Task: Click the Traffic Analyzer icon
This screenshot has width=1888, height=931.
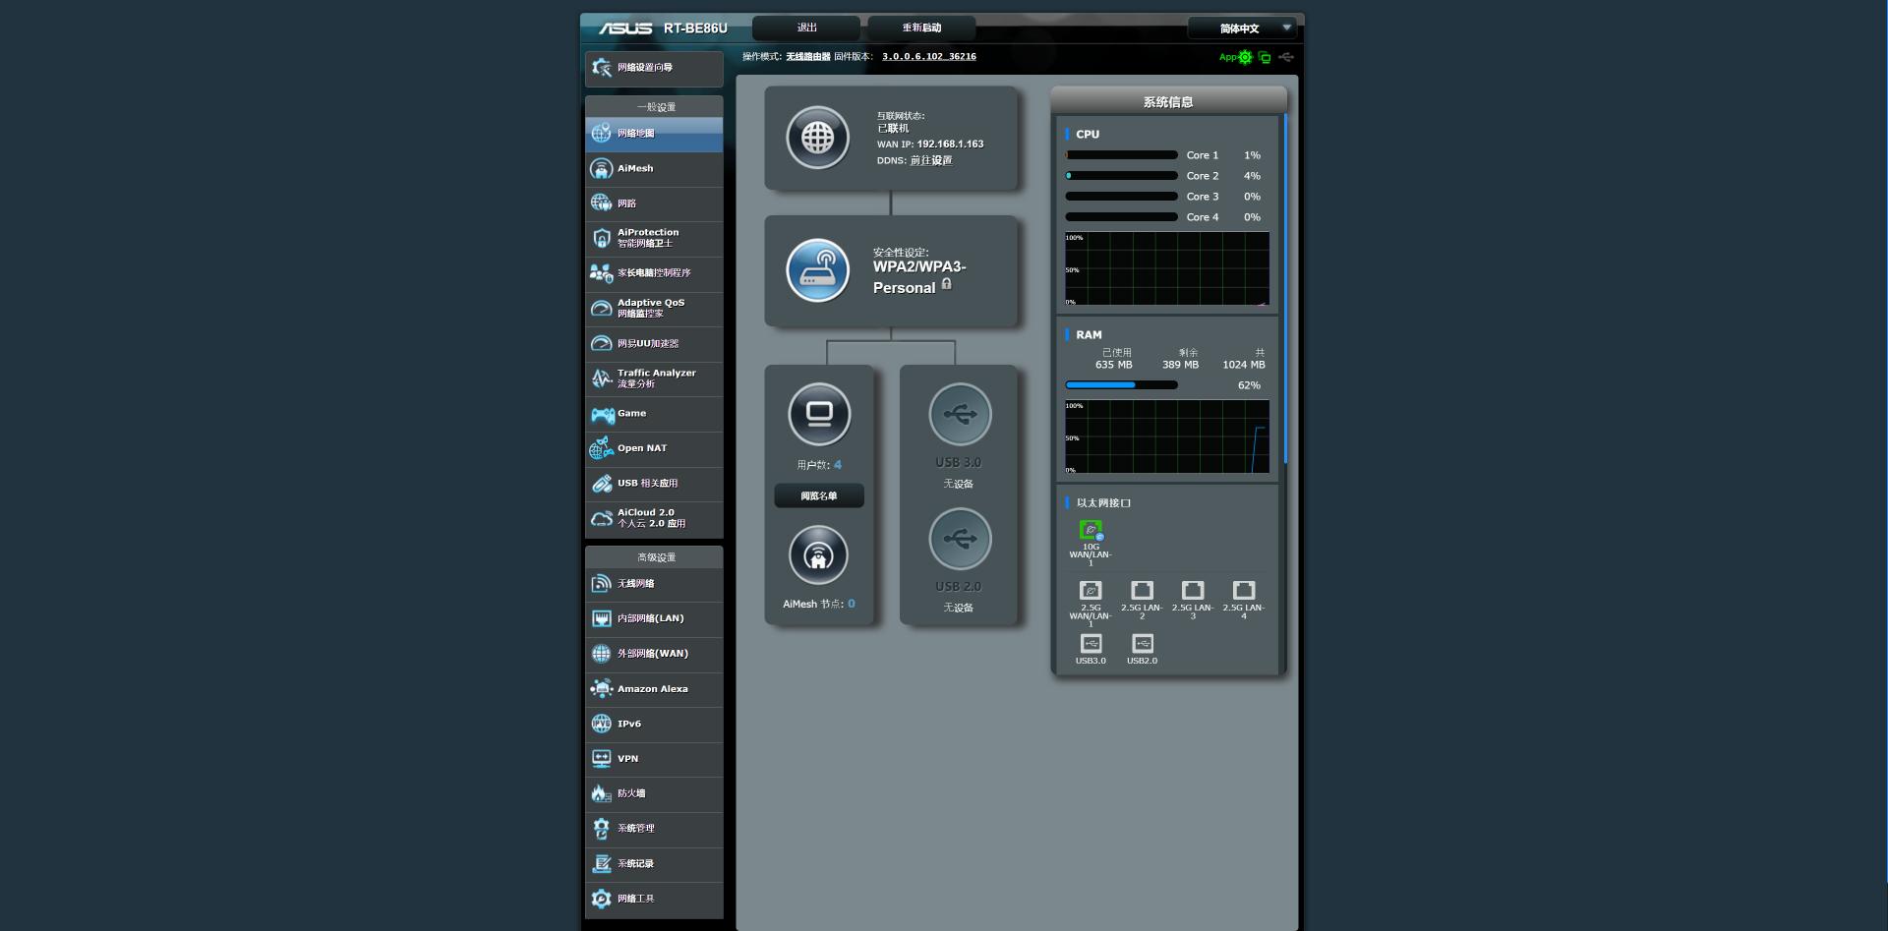Action: [x=601, y=378]
